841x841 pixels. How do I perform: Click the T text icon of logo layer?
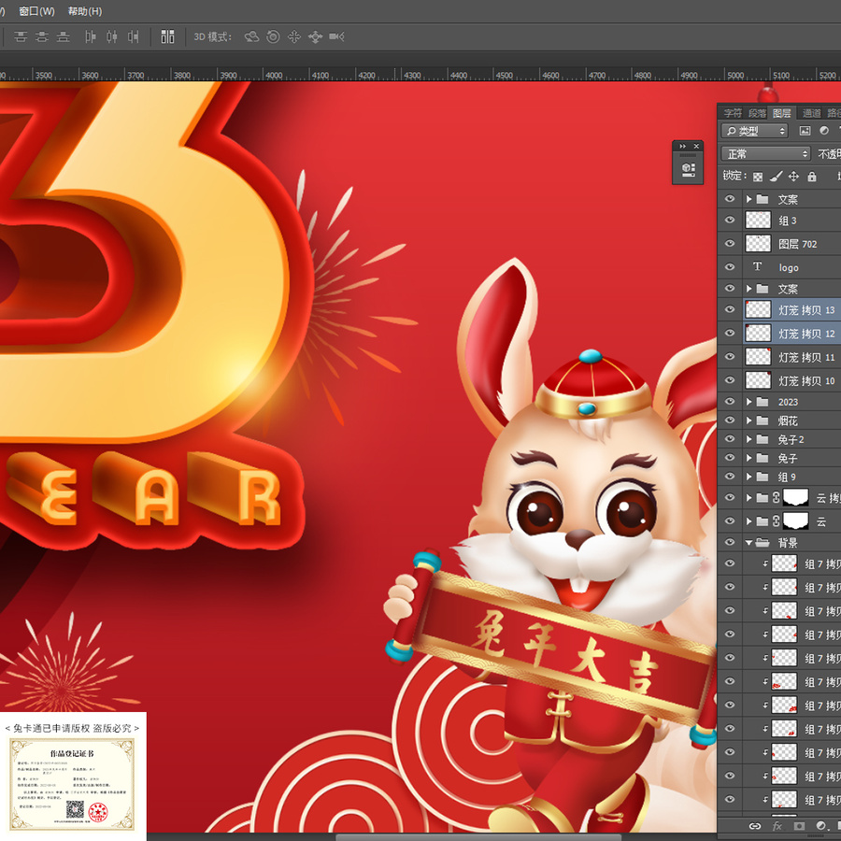pos(757,266)
